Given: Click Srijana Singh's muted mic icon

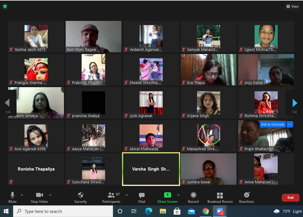Looking at the screenshot, I should 184,116.
